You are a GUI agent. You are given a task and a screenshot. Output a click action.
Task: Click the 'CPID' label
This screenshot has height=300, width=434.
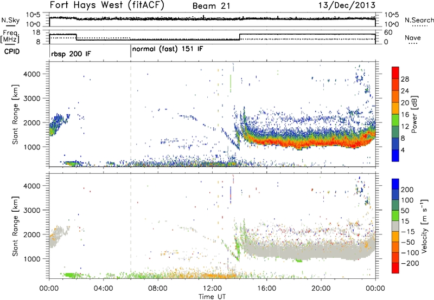[x=12, y=51]
